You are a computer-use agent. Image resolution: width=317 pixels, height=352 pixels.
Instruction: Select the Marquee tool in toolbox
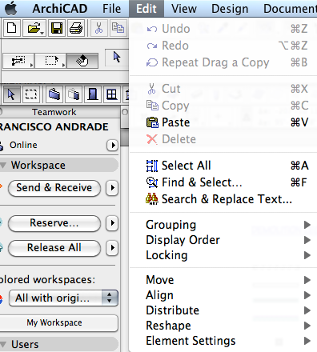[30, 94]
